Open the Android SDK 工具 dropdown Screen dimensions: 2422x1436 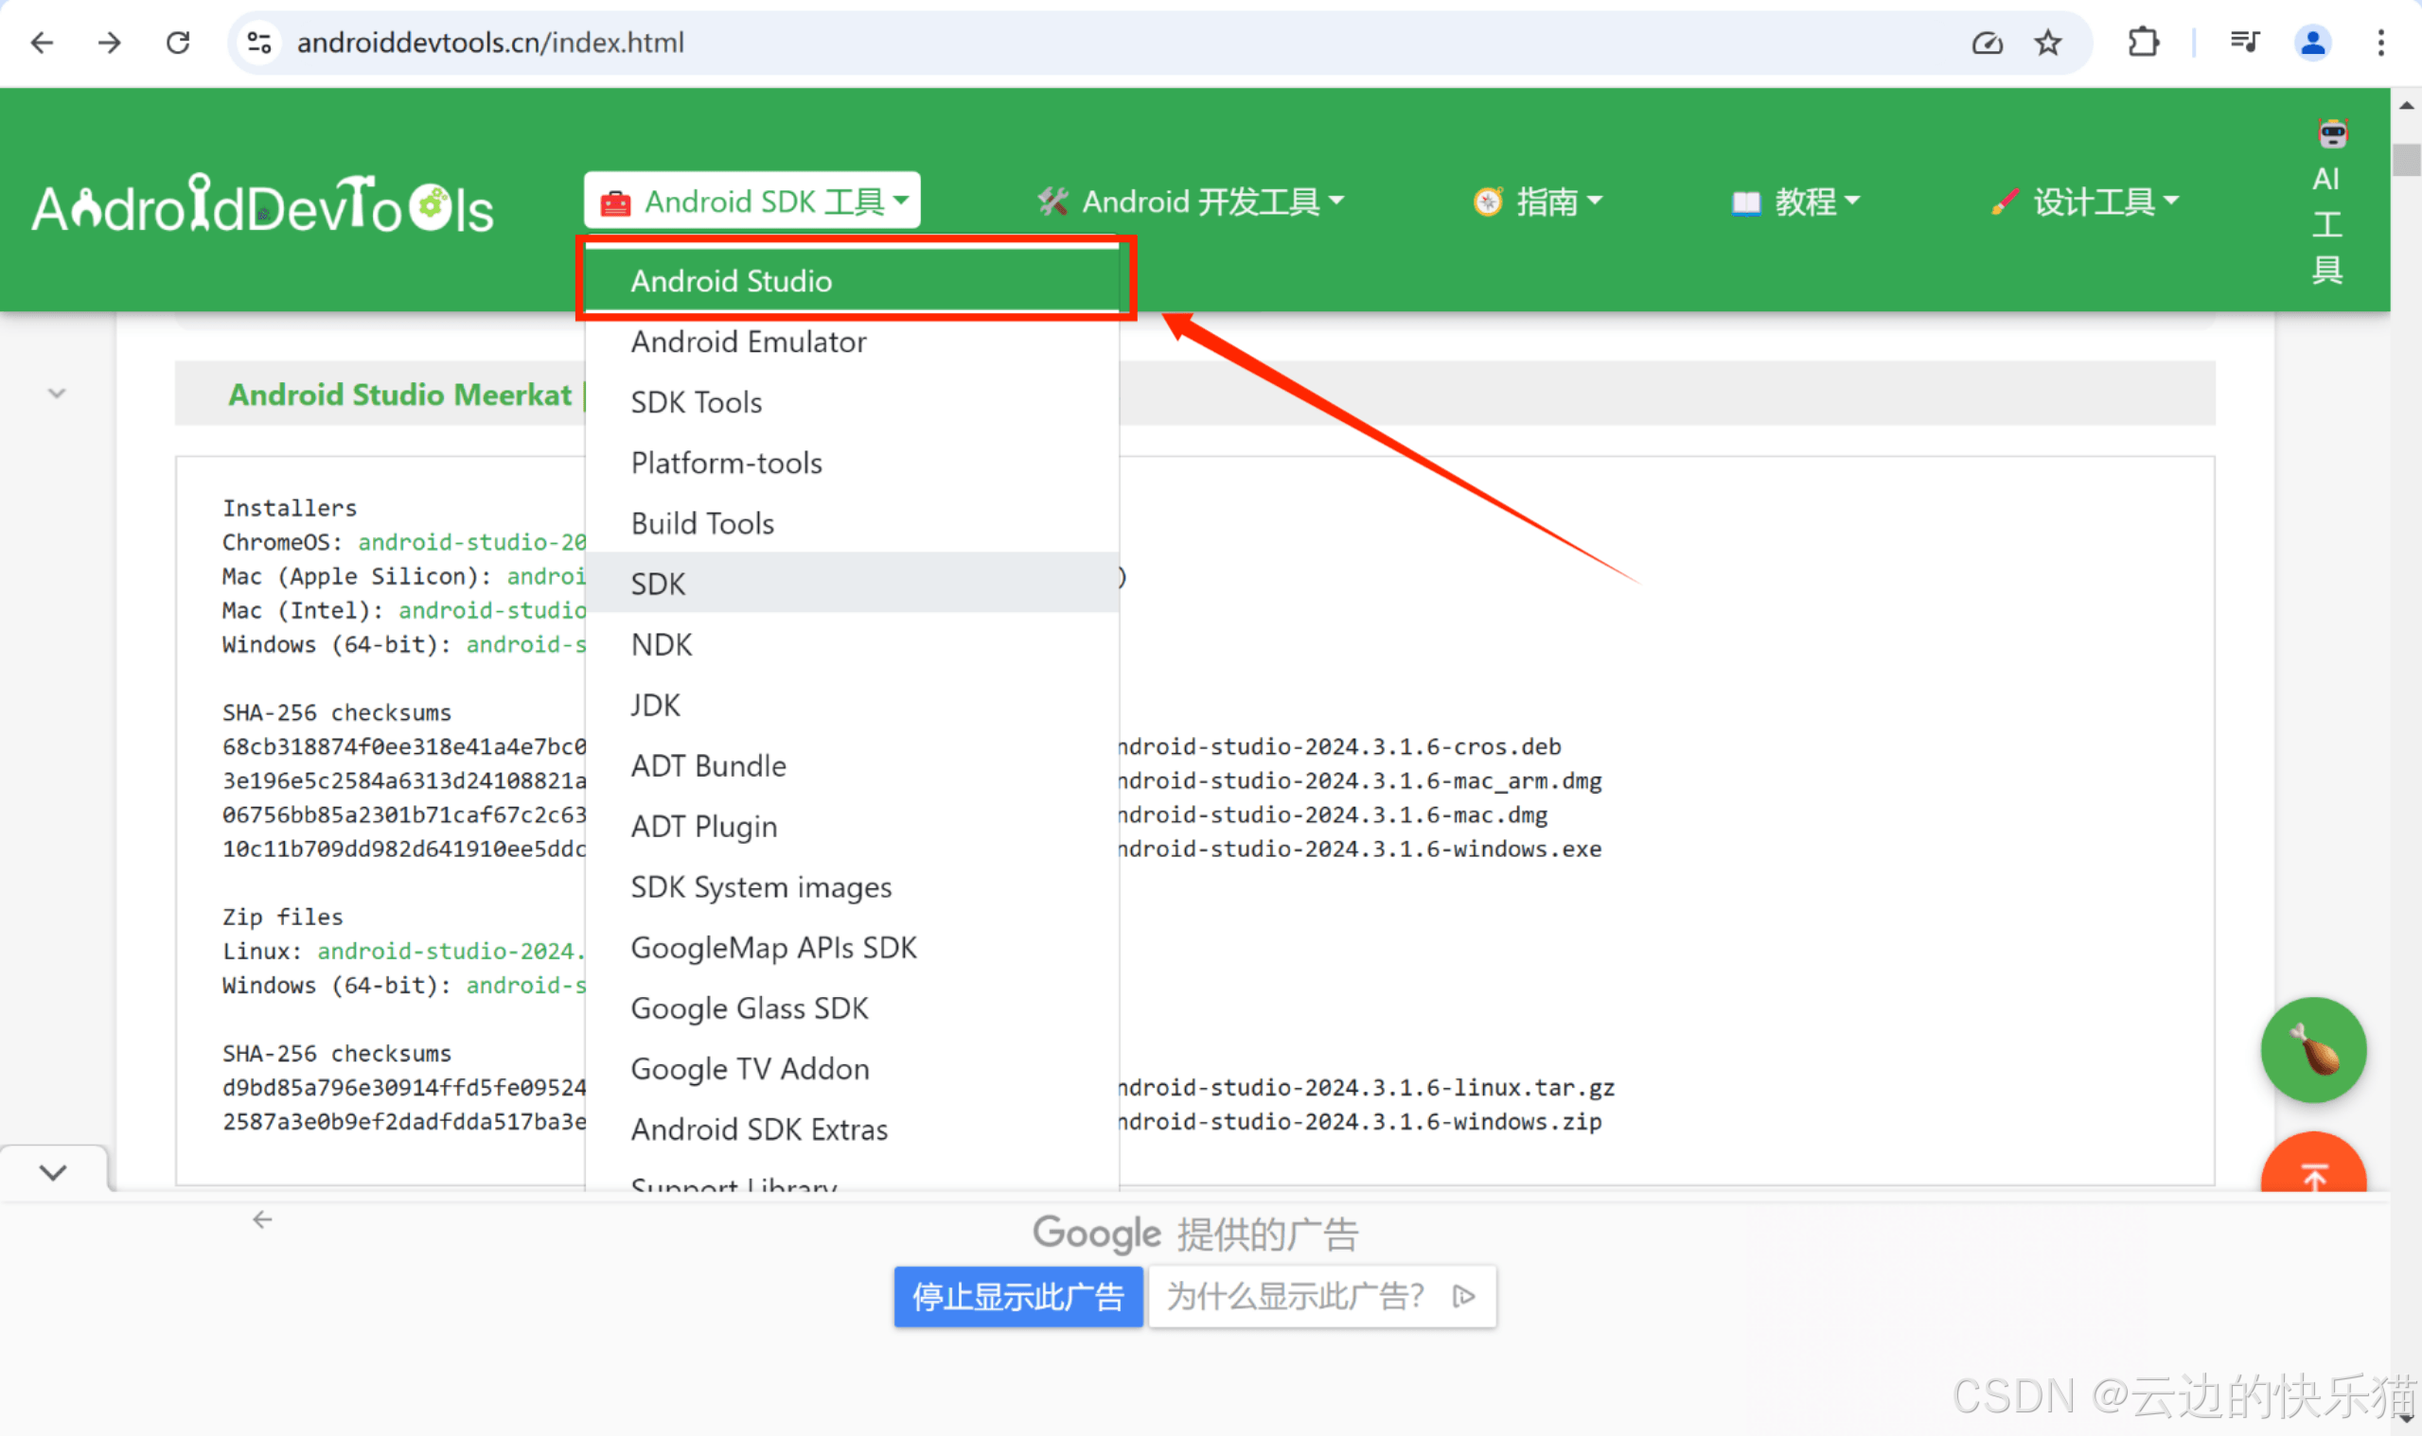click(x=752, y=201)
